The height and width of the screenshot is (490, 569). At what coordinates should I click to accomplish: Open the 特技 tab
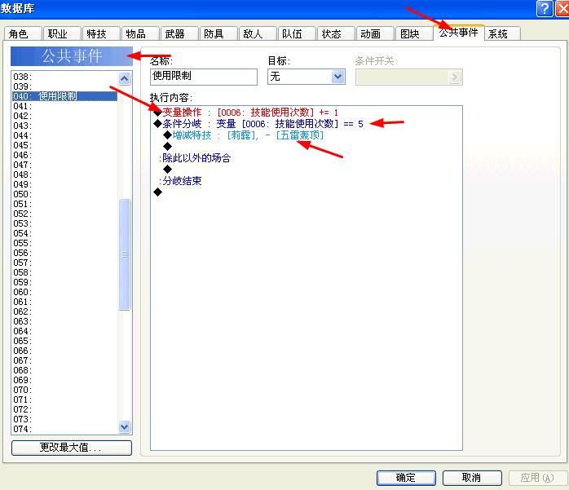click(x=100, y=33)
